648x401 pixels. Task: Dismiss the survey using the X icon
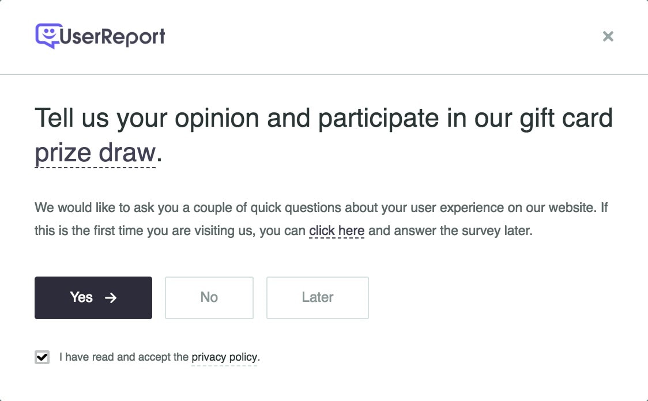[x=608, y=36]
